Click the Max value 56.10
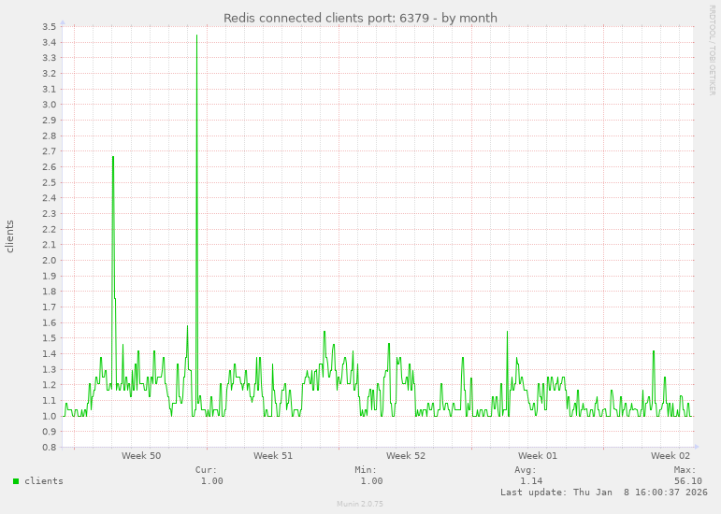The height and width of the screenshot is (514, 721). pyautogui.click(x=688, y=481)
